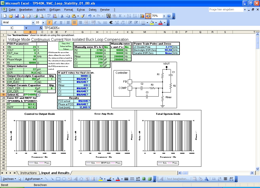Open Print Preview from the toolbar
The image size is (260, 188).
coord(42,16)
